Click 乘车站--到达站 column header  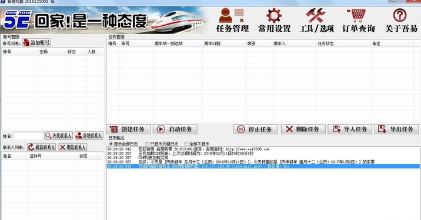[x=178, y=43]
